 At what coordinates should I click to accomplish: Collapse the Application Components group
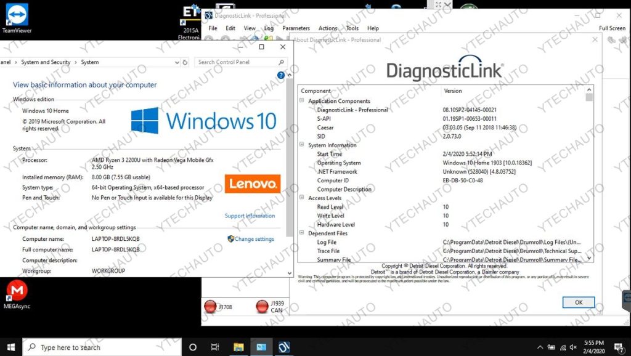click(x=302, y=100)
